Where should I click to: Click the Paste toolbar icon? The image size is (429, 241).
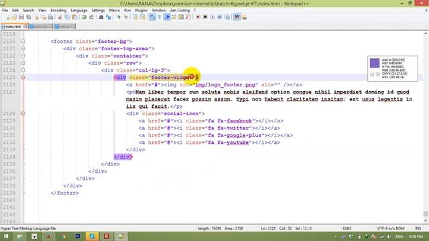tap(74, 17)
